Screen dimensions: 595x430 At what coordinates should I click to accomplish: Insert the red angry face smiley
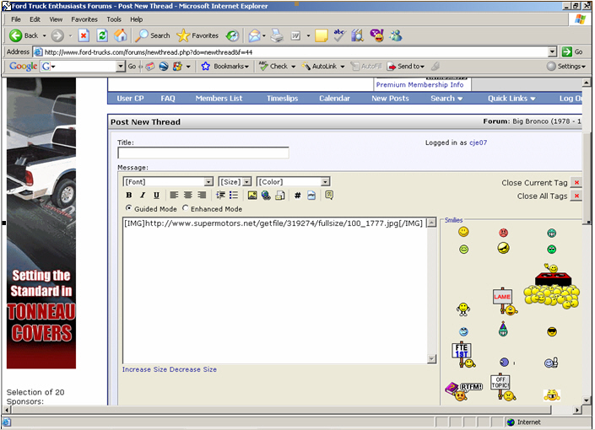pyautogui.click(x=504, y=233)
